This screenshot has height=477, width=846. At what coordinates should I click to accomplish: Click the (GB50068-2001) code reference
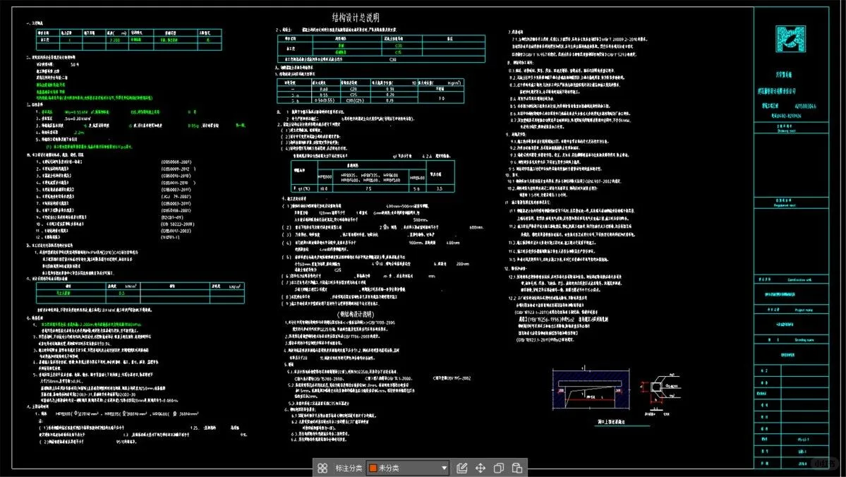click(x=176, y=162)
